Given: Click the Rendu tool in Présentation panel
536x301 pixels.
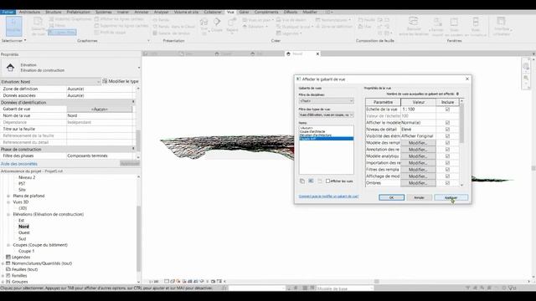Looking at the screenshot, I should pyautogui.click(x=161, y=20).
